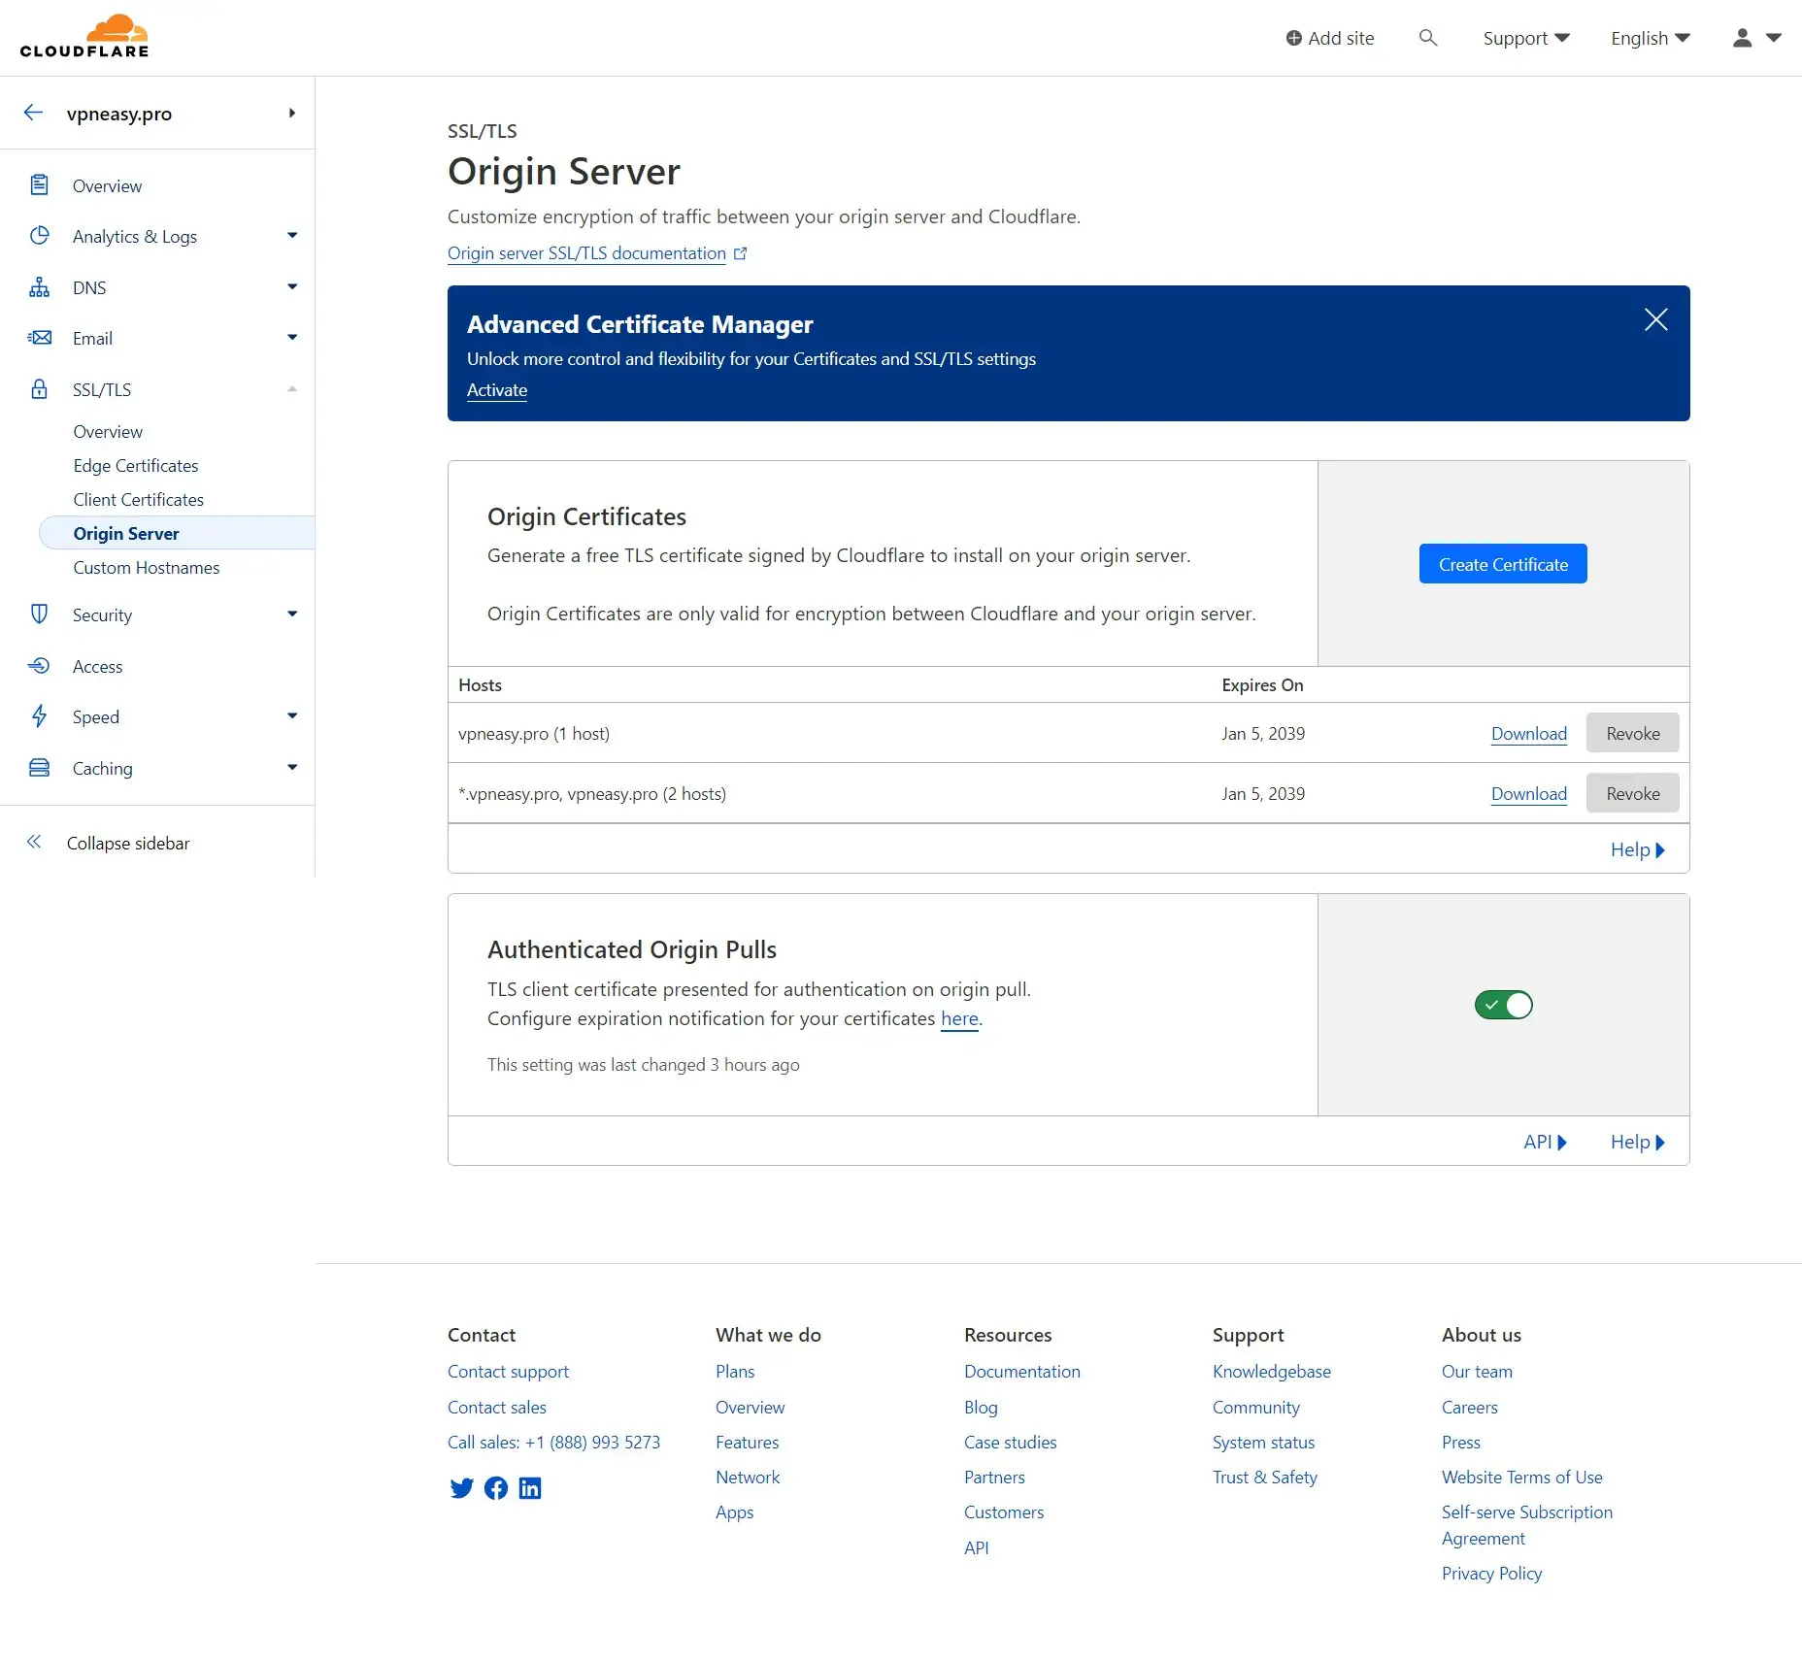1802x1661 pixels.
Task: Open Cloudflare's LinkedIn page
Action: click(530, 1488)
